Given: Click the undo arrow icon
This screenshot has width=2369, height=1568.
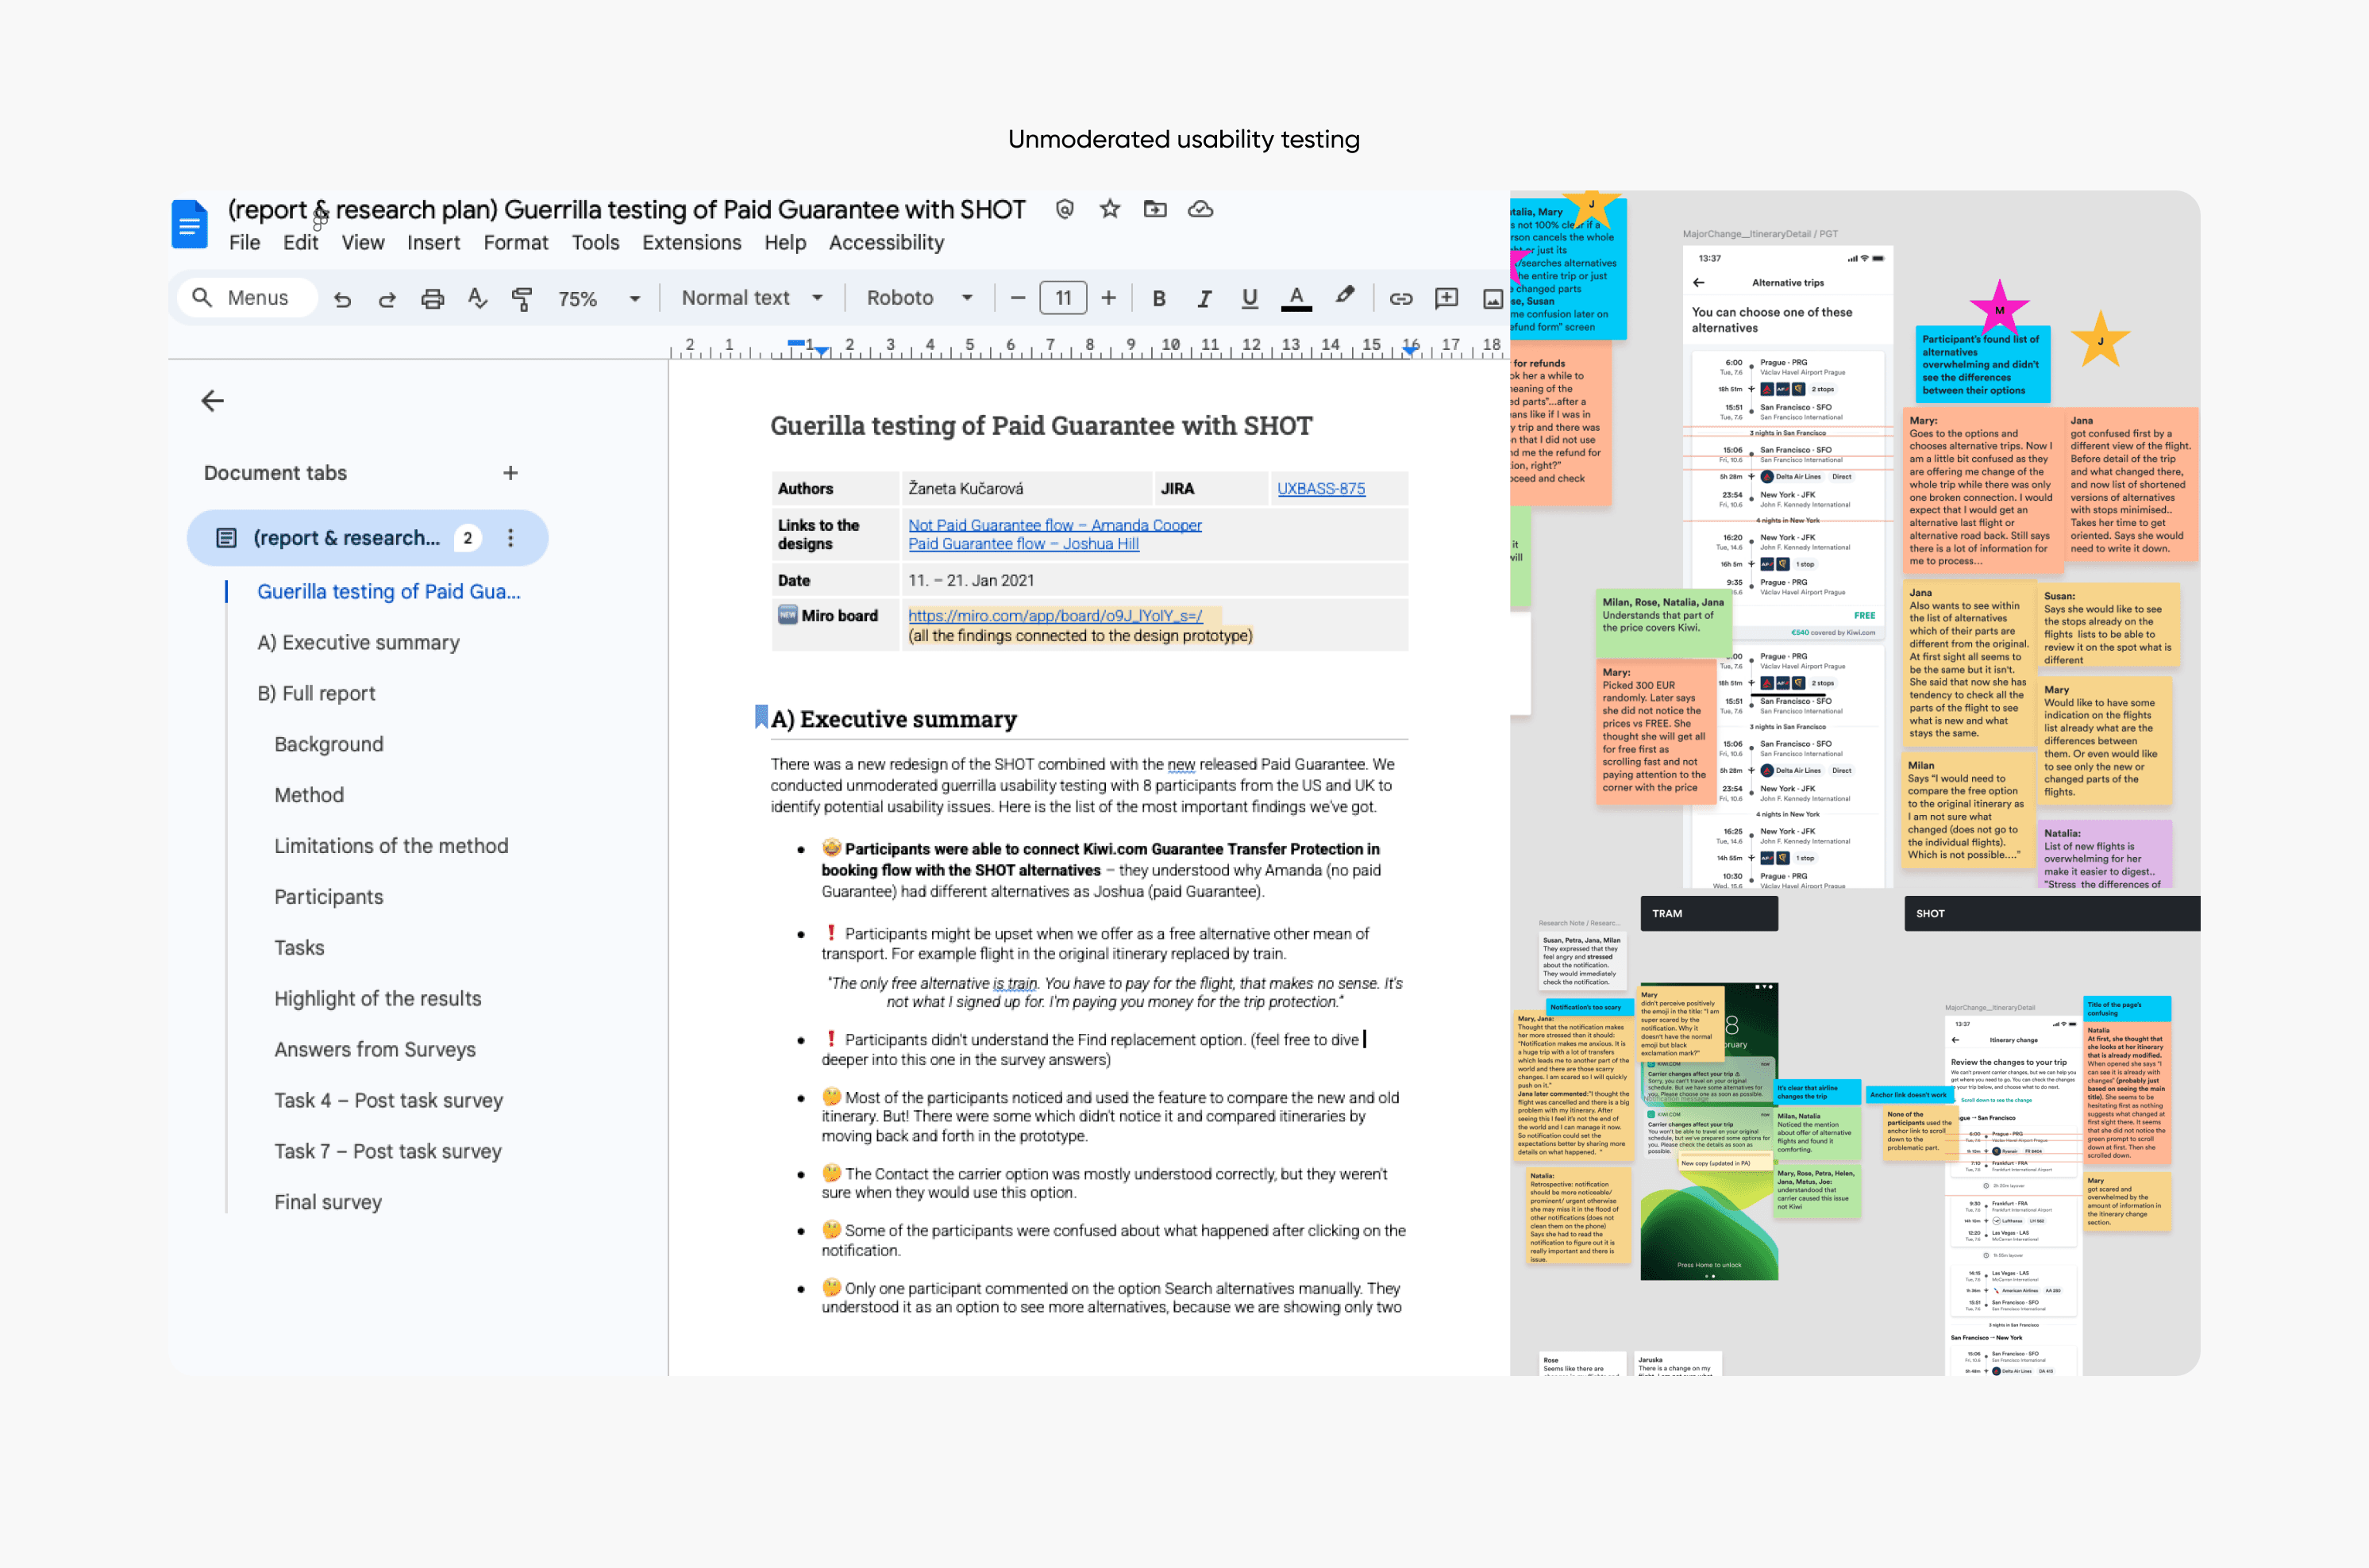Looking at the screenshot, I should click(x=342, y=298).
